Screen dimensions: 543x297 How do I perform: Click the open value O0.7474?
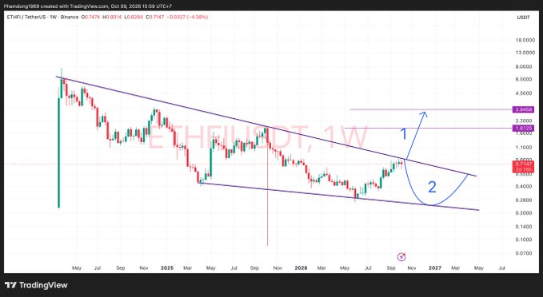[90, 17]
